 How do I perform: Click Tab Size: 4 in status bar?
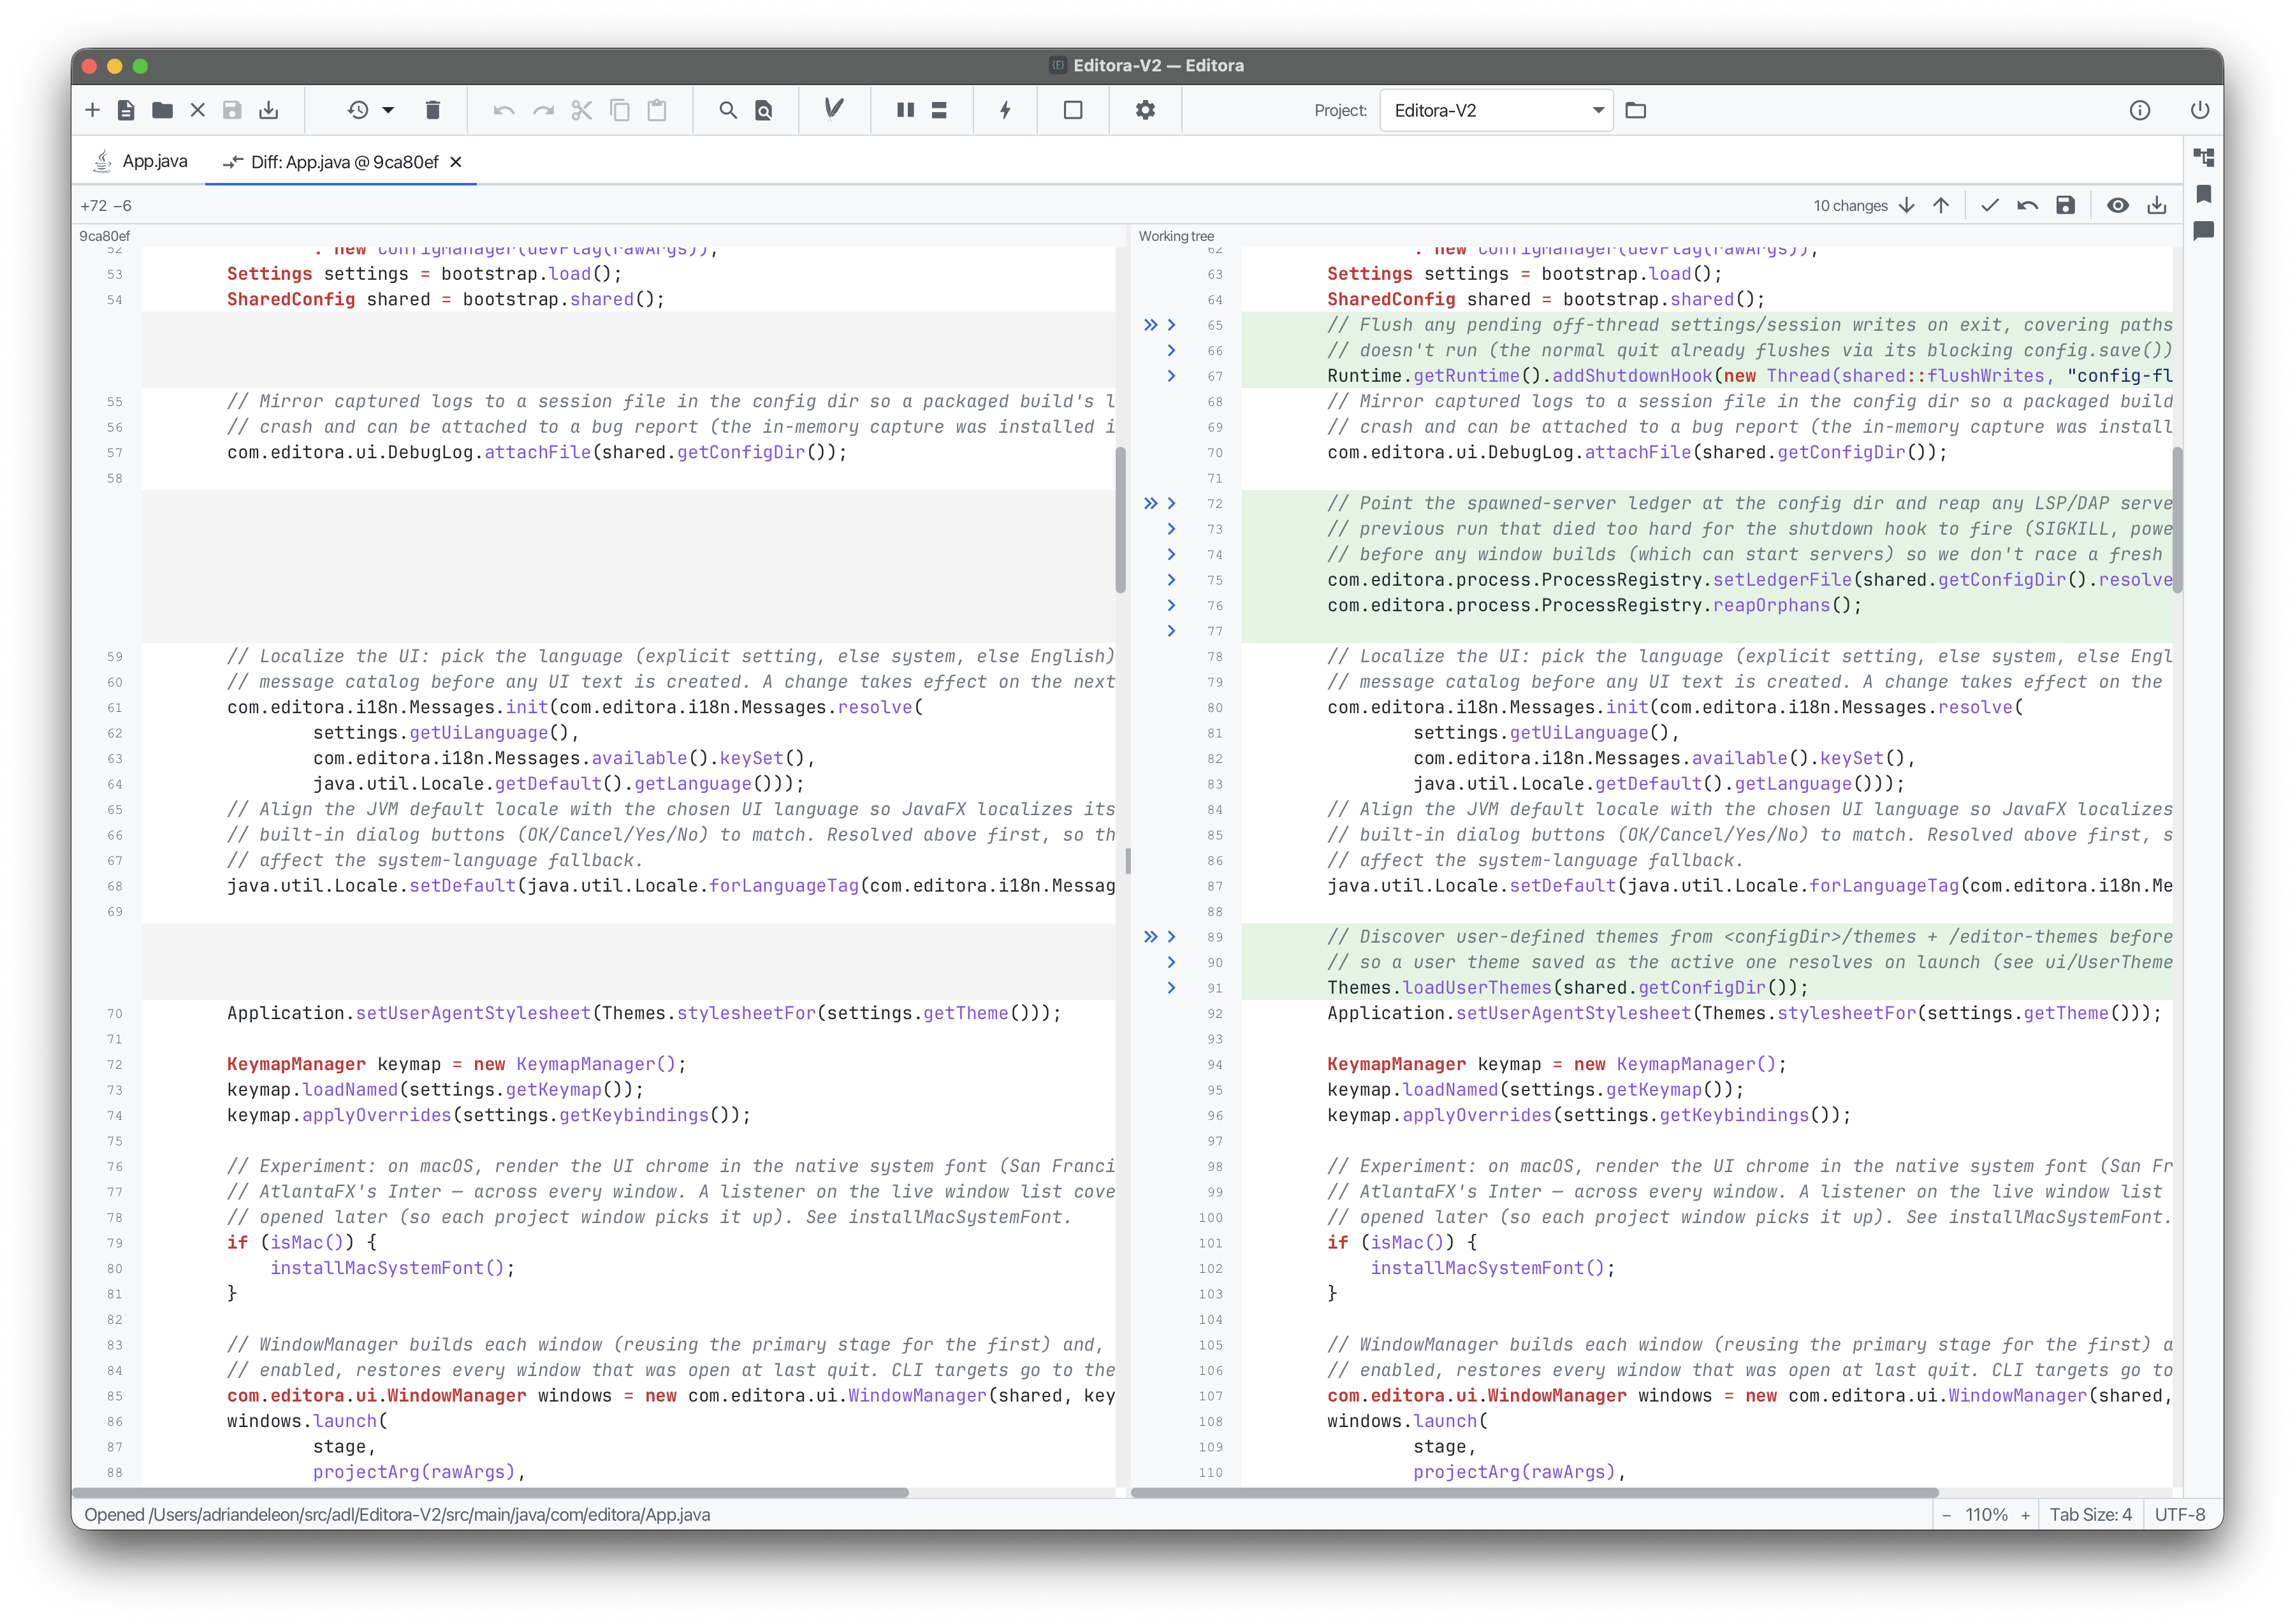pyautogui.click(x=2090, y=1515)
